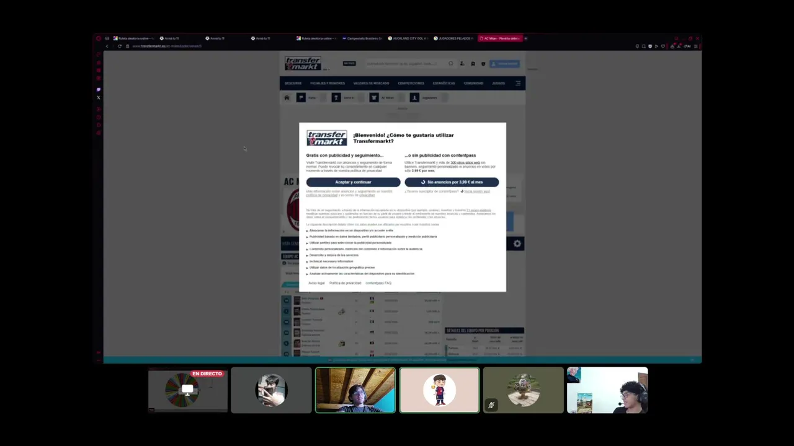Open footer Política de privacidad link

(x=345, y=283)
